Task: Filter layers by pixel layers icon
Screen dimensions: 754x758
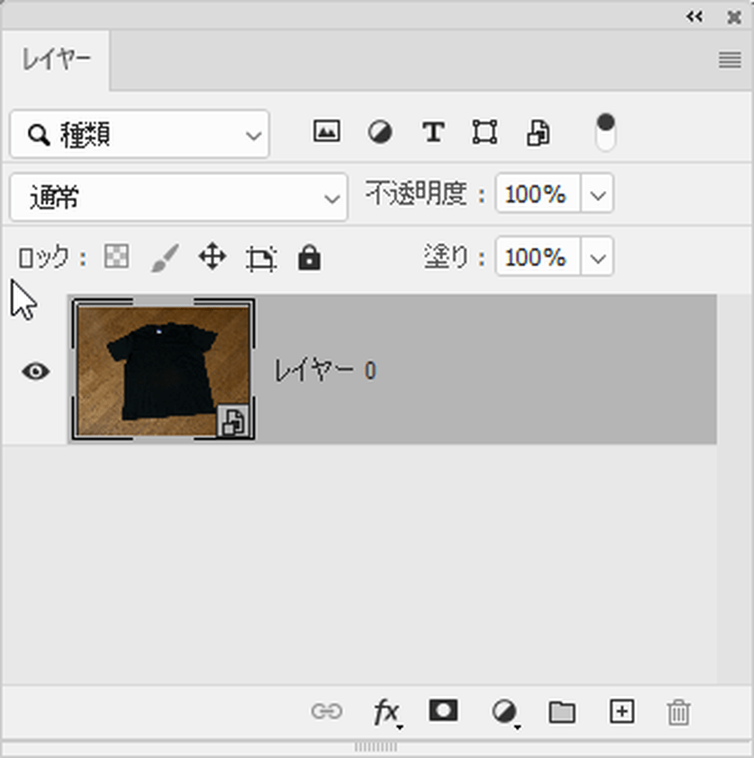Action: pyautogui.click(x=326, y=131)
